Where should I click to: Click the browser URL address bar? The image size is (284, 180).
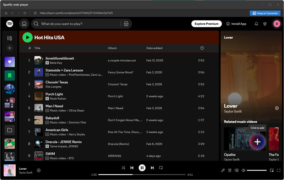tap(76, 13)
